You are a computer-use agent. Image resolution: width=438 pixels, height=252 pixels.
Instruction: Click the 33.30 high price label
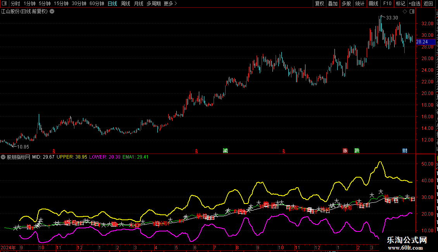(x=392, y=18)
